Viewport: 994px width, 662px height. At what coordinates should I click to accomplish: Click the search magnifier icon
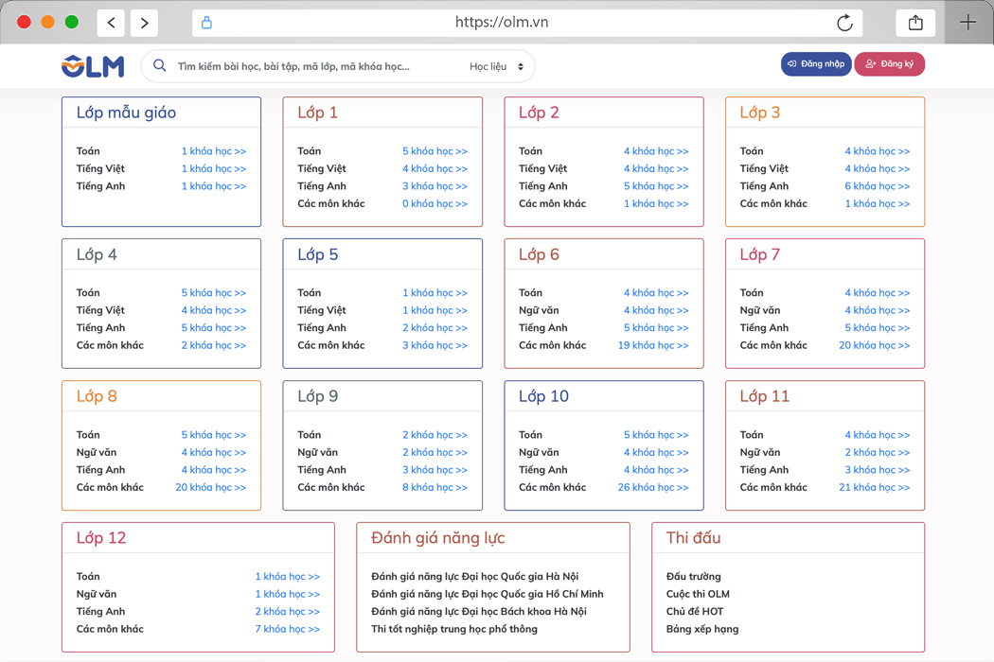[x=160, y=66]
